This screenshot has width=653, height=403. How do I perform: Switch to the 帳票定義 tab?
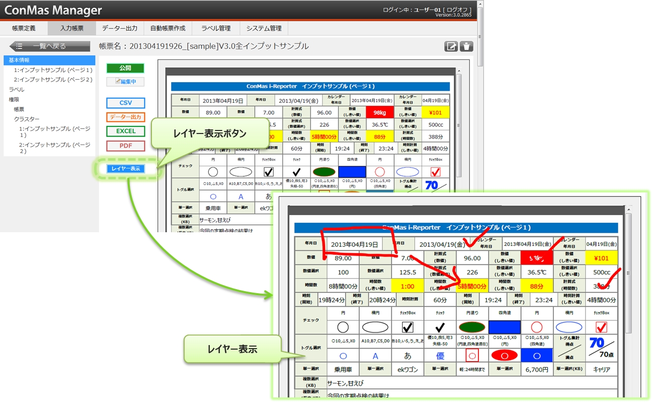pos(24,28)
